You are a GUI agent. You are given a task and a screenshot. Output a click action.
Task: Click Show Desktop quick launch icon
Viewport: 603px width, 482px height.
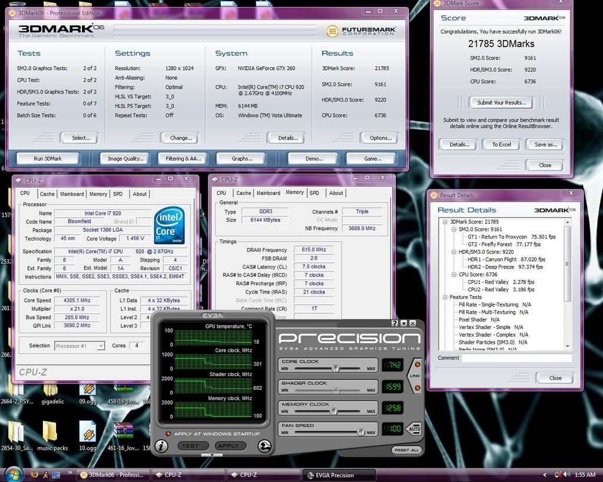tap(56, 475)
